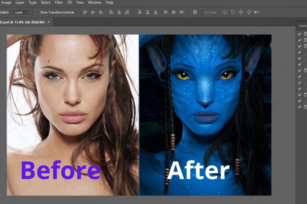This screenshot has width=307, height=204.
Task: Close the open .psd document tab
Action: (x=49, y=22)
